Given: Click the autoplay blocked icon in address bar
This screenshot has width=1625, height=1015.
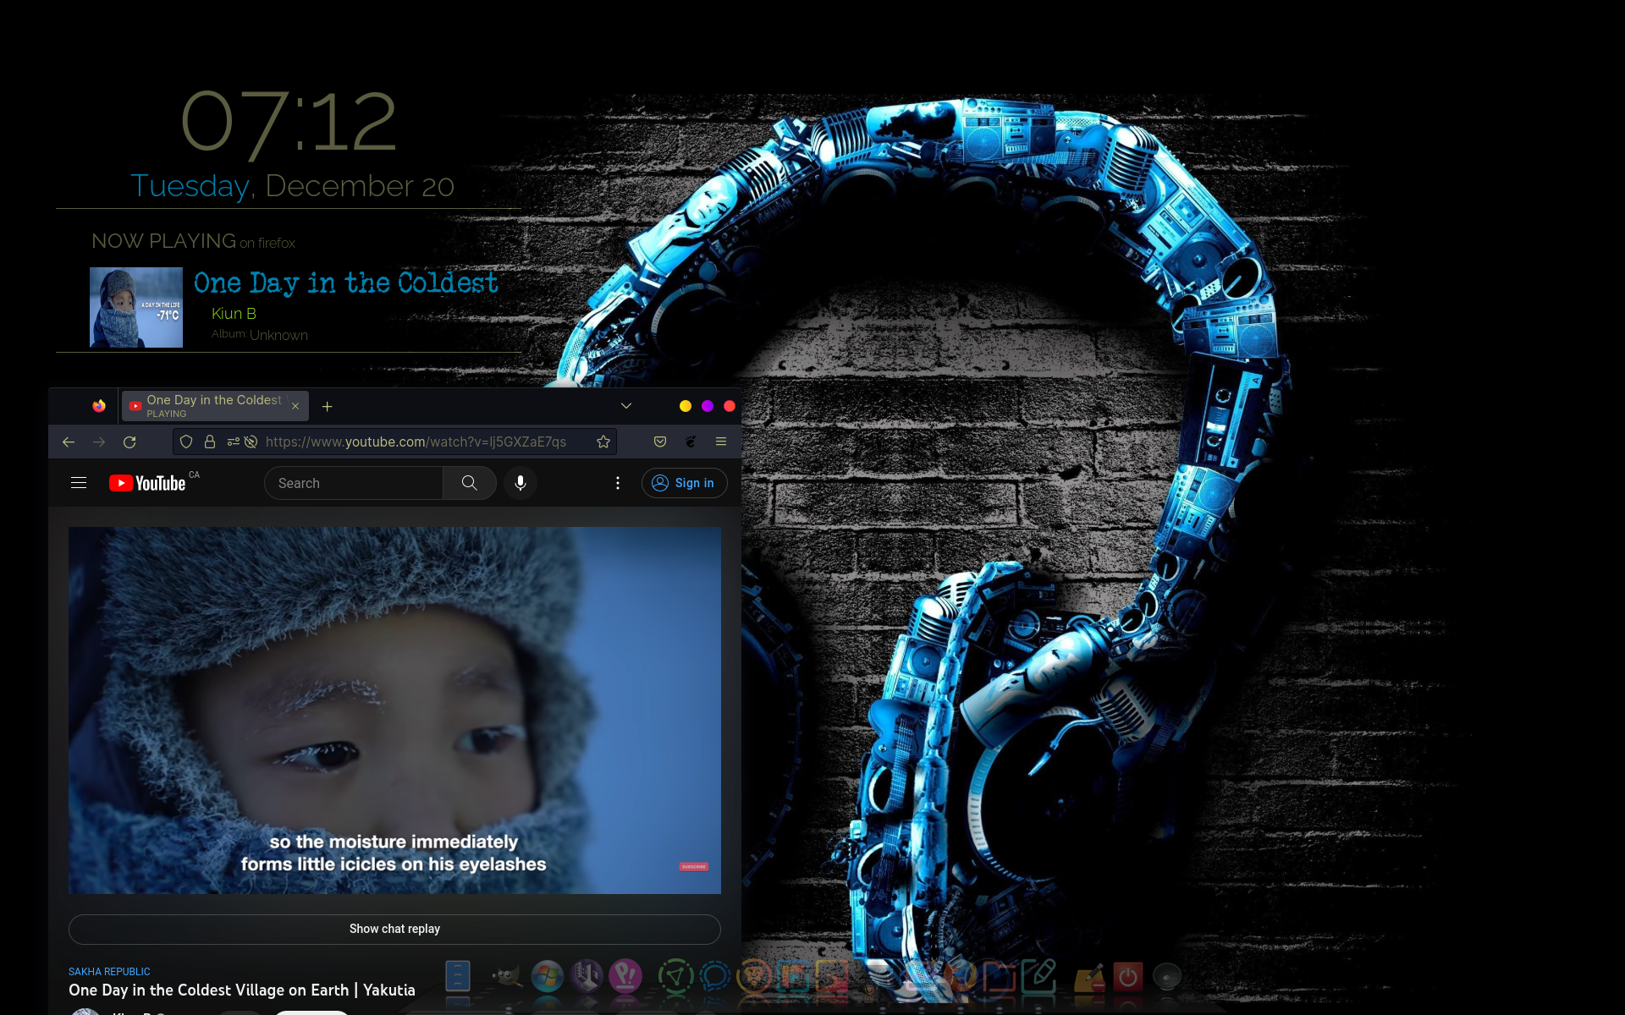Looking at the screenshot, I should point(251,442).
